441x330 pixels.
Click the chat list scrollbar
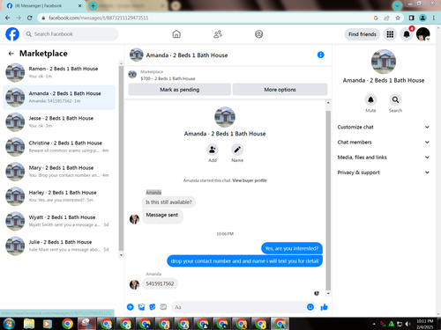pyautogui.click(x=121, y=158)
